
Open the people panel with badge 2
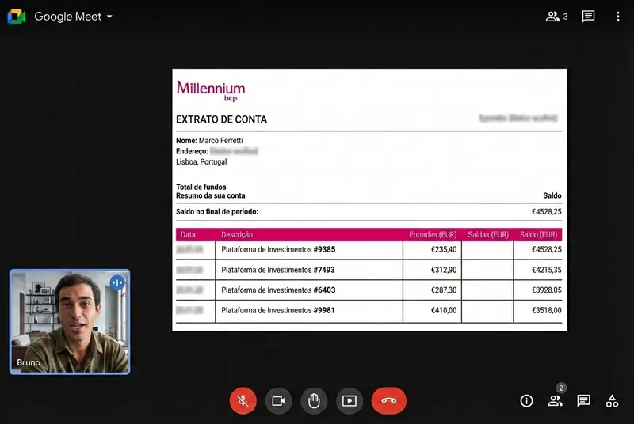tap(555, 401)
